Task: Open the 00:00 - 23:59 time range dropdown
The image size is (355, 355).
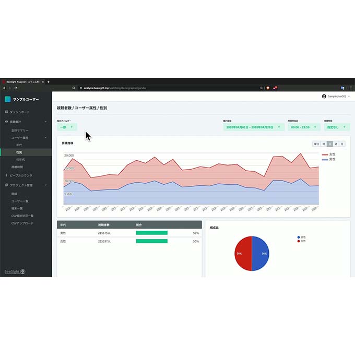Action: 304,127
